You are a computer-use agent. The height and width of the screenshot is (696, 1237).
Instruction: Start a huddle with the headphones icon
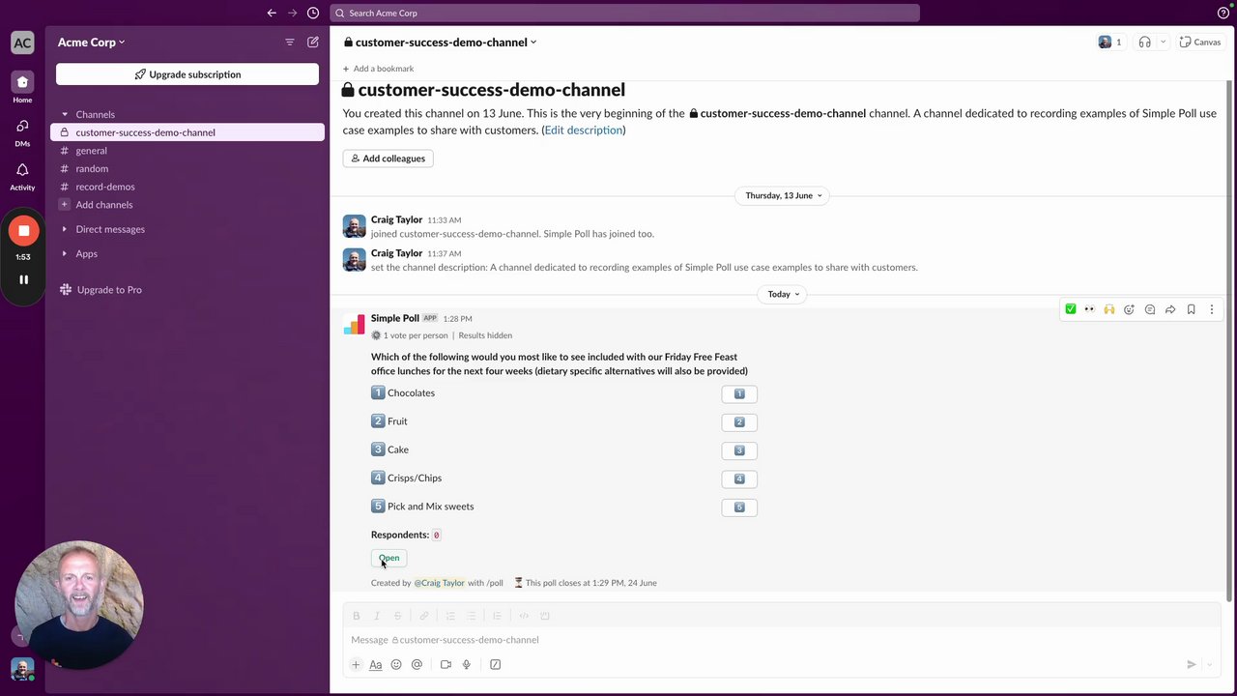pos(1144,42)
